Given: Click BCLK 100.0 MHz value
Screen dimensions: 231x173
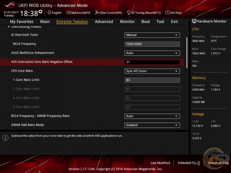Looking at the screenshot, I should (199, 53).
